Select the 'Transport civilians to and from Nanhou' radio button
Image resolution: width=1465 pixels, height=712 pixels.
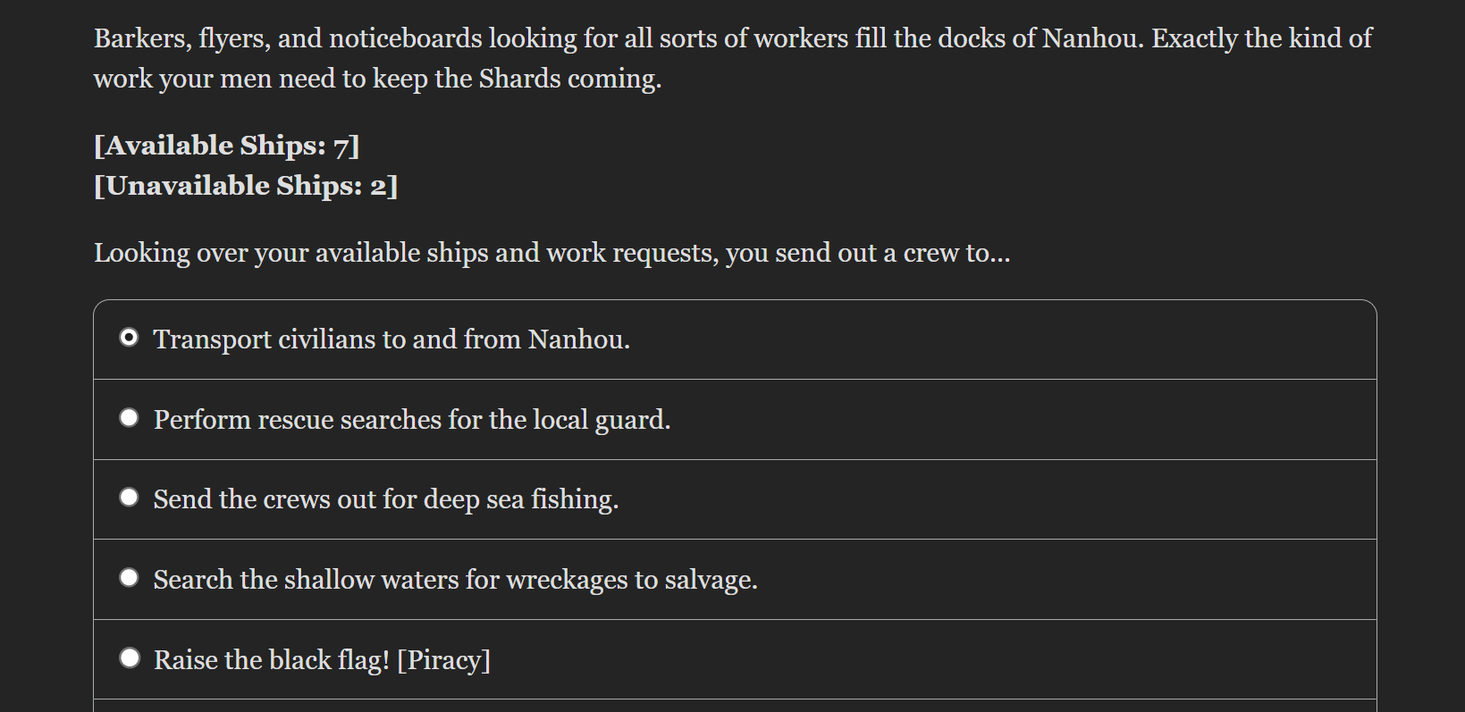[x=130, y=338]
